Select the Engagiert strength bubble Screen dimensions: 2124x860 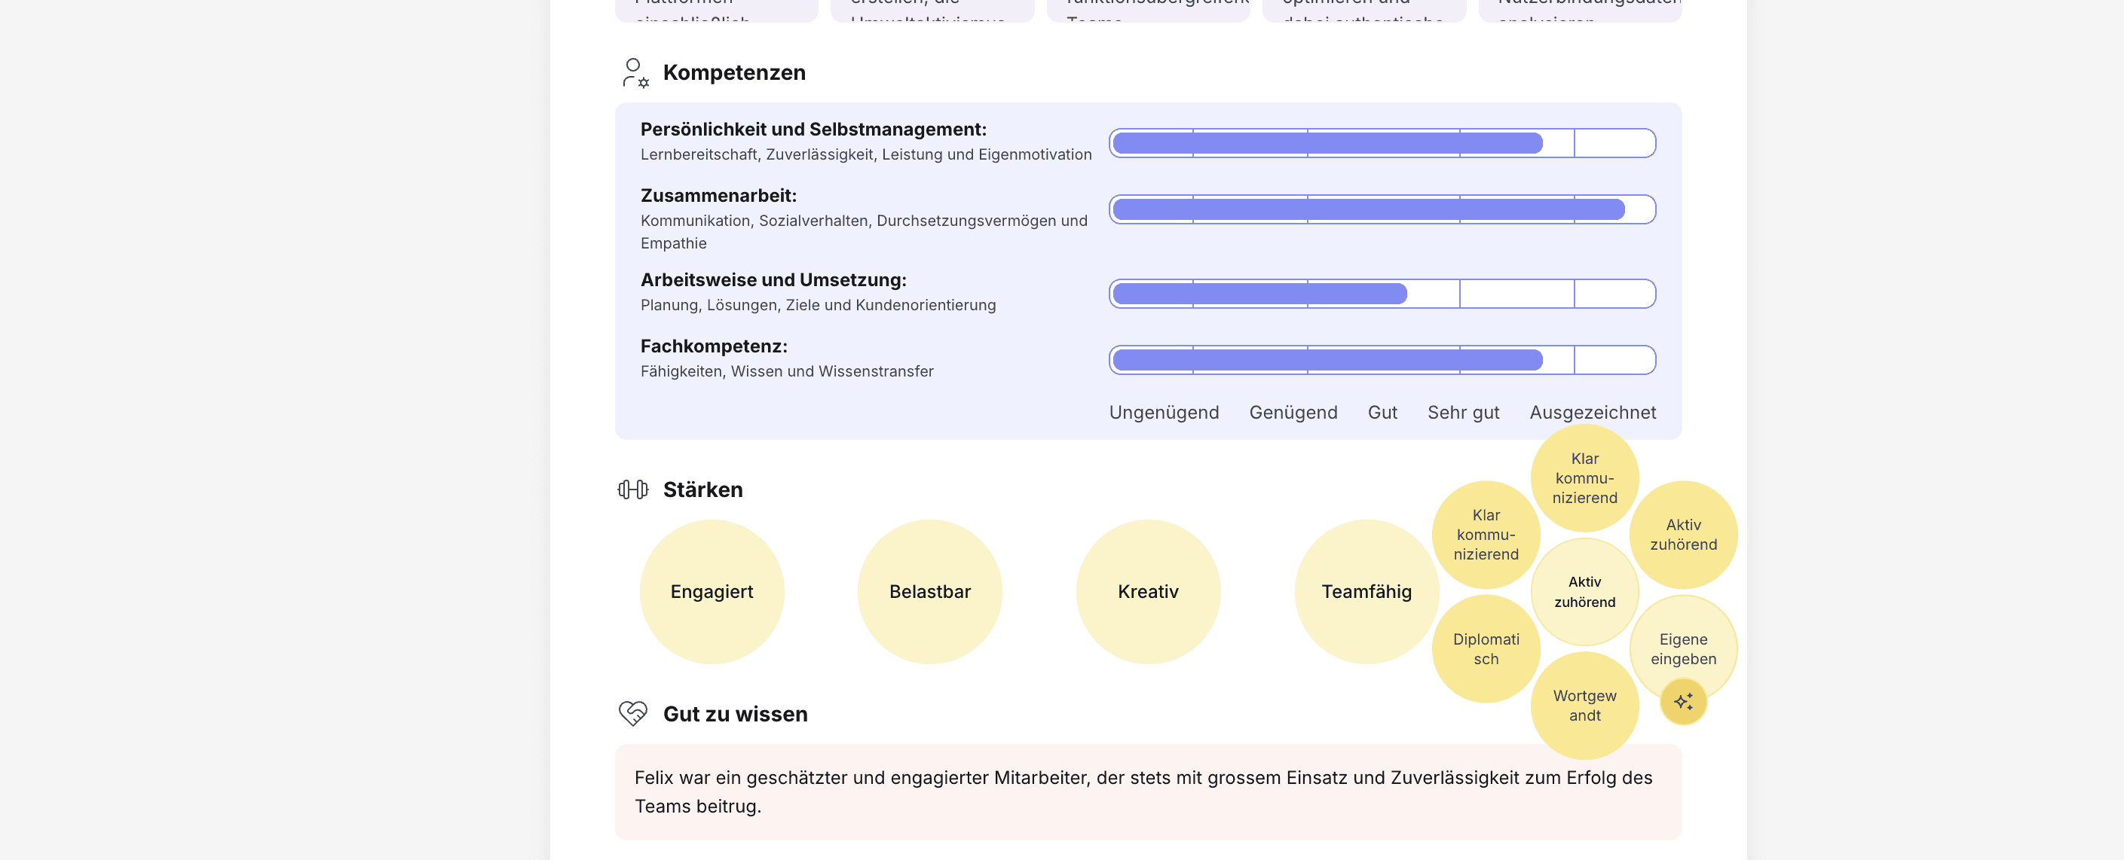click(x=712, y=591)
